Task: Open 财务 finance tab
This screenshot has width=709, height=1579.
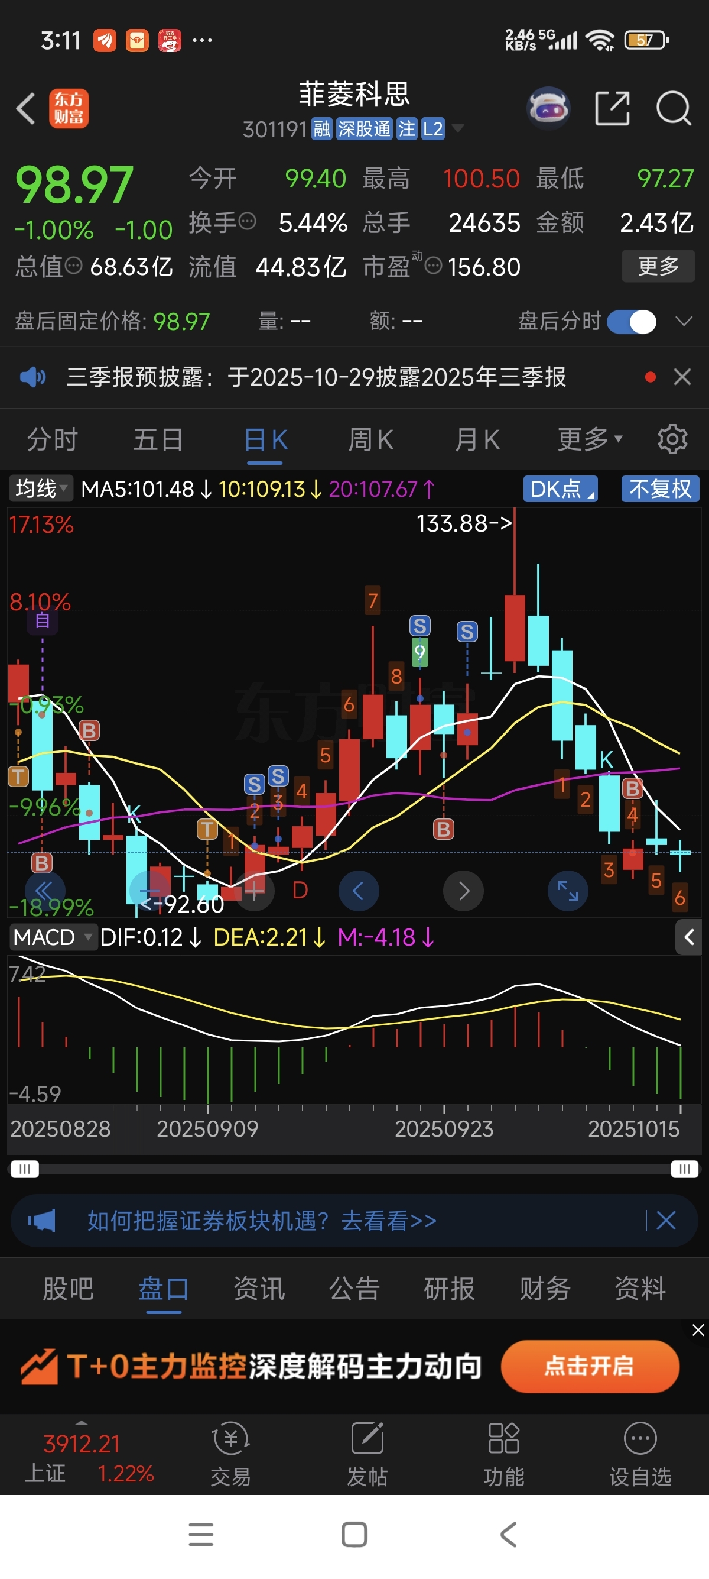Action: (x=545, y=1288)
